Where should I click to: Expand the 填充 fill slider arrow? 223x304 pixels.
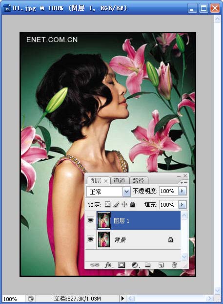coord(182,205)
